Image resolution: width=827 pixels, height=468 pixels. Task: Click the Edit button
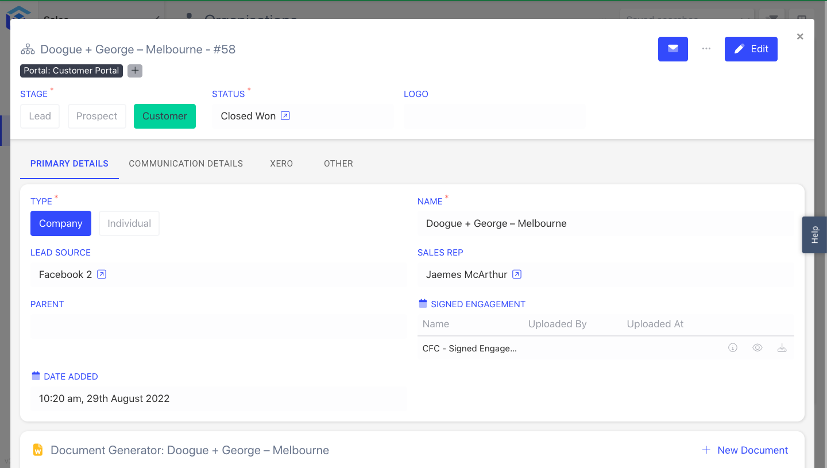click(x=751, y=49)
